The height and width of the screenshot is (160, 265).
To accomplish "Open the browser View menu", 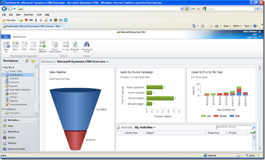I will pos(18,15).
